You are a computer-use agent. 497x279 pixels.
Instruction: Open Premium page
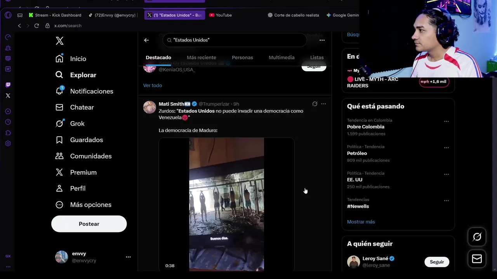click(76, 172)
